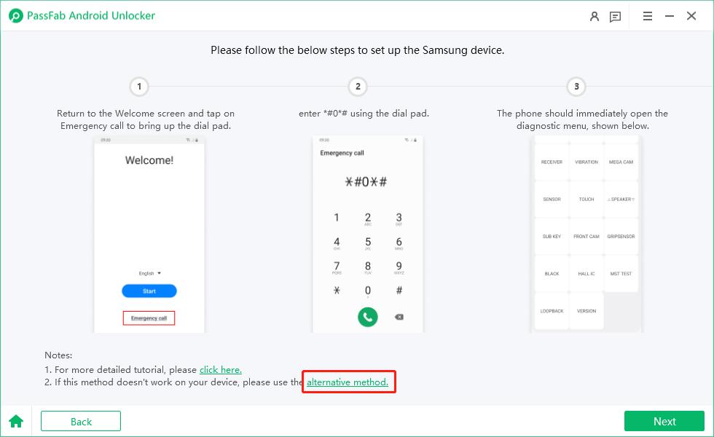
Task: Open the feedback message icon
Action: point(615,17)
